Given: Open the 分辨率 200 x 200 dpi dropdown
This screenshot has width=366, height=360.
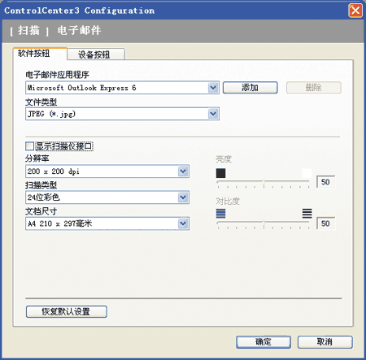Looking at the screenshot, I should coord(183,171).
